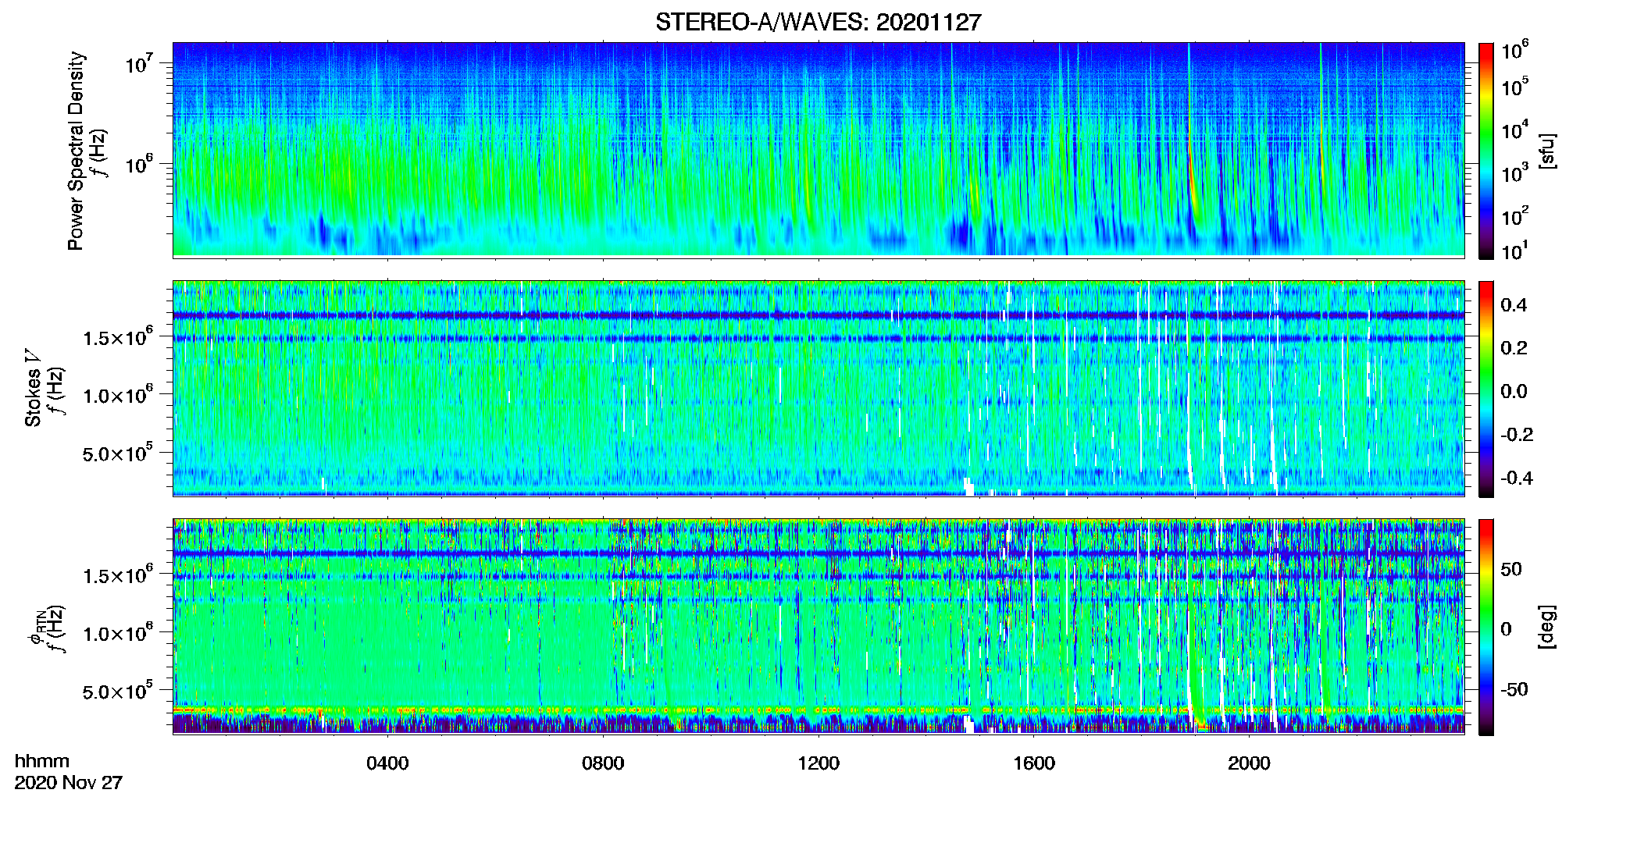Select the Power Spectral Density spectrogram panel
The image size is (1637, 843).
pyautogui.click(x=818, y=149)
